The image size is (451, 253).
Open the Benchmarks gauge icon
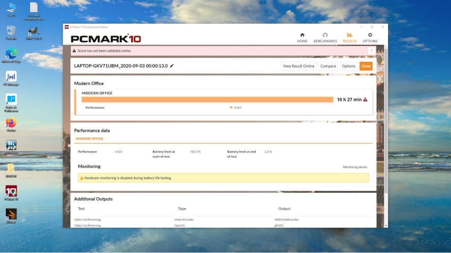pos(325,35)
